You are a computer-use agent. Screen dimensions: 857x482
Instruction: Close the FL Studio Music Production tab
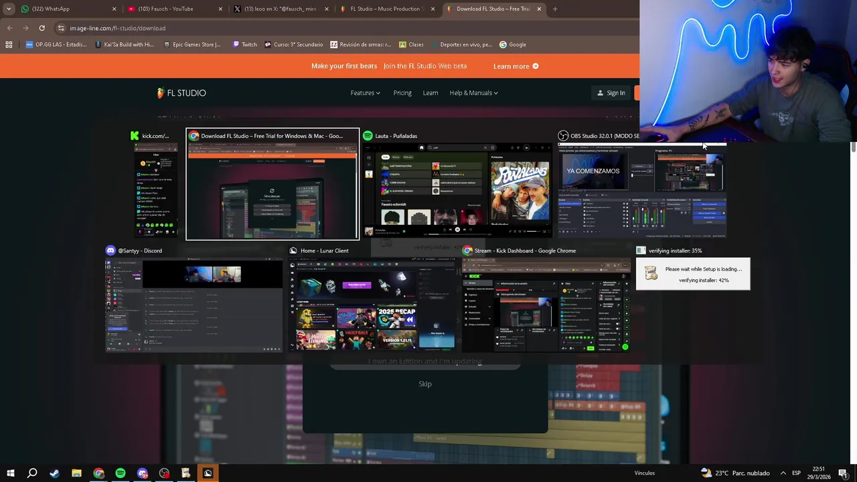(x=433, y=9)
